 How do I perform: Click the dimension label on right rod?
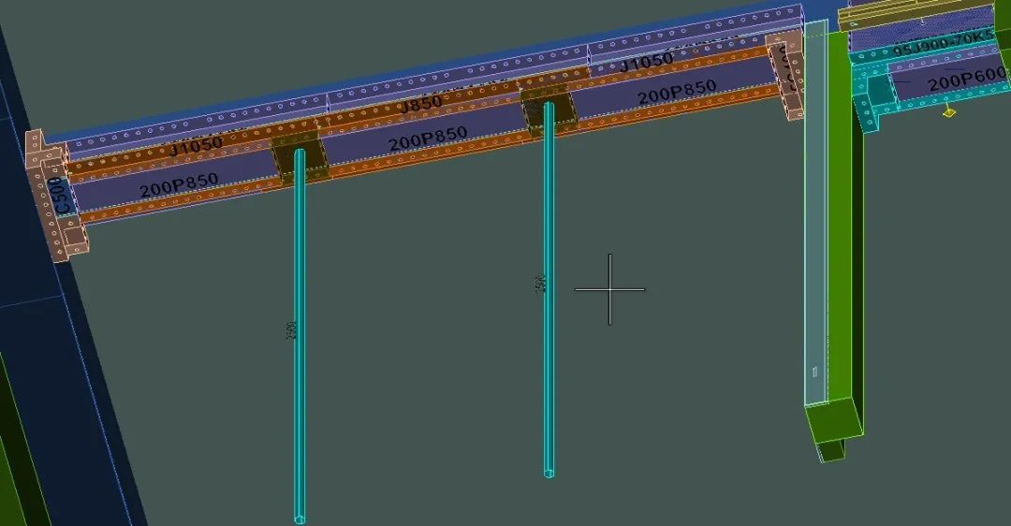[540, 284]
